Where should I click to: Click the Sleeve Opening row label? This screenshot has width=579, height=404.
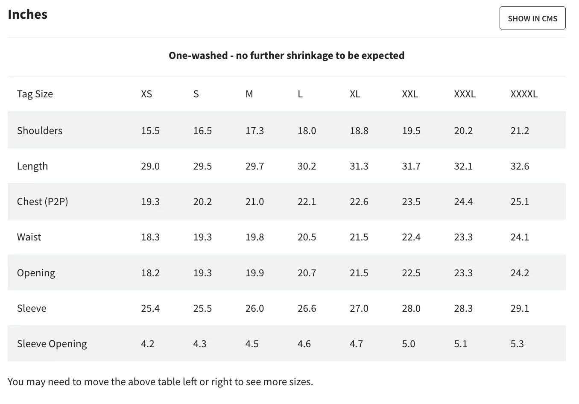click(52, 344)
